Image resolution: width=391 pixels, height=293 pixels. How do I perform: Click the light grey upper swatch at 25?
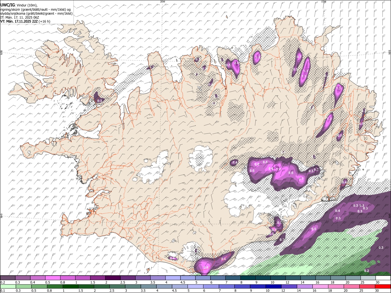[x=368, y=278]
